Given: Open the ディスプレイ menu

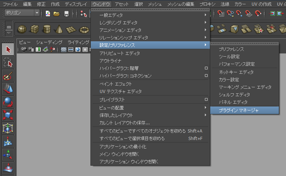Looking at the screenshot, I should tap(76, 4).
